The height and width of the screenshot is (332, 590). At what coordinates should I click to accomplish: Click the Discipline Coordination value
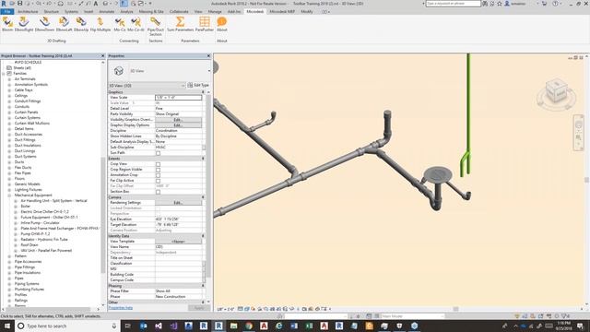(178, 131)
